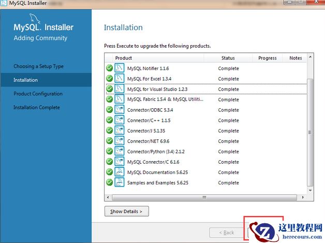Viewport: 325px width, 243px height.
Task: Select MySQL Documentation 5.6.25 row text
Action: 157,172
